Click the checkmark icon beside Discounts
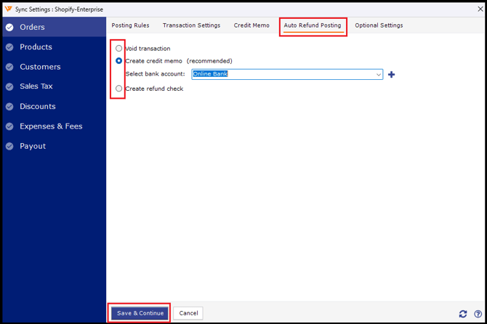The image size is (487, 324). pyautogui.click(x=9, y=107)
